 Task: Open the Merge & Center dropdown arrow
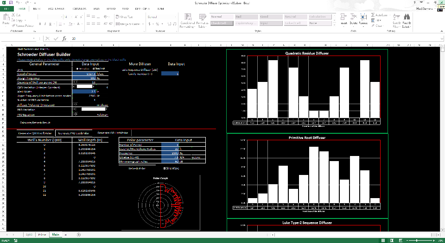coord(142,24)
